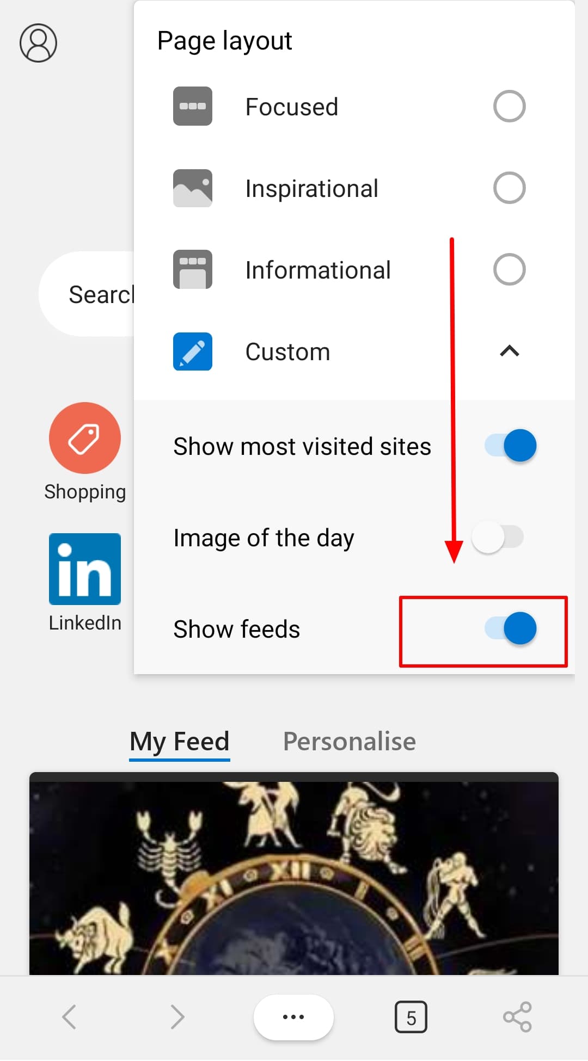Image resolution: width=588 pixels, height=1061 pixels.
Task: Select the Inspirational page layout
Action: [508, 188]
